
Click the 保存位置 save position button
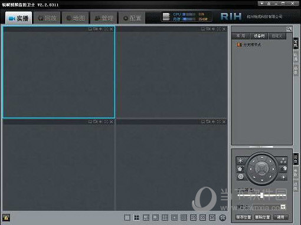click(244, 217)
